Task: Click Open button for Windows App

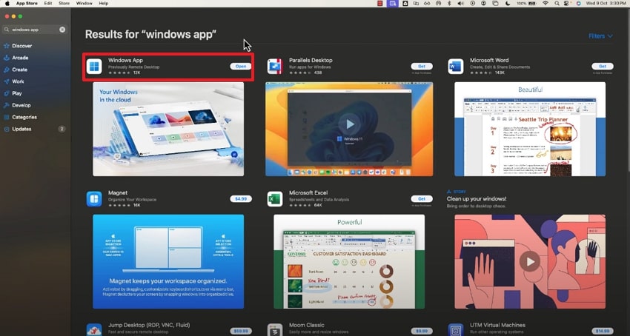Action: [x=241, y=66]
